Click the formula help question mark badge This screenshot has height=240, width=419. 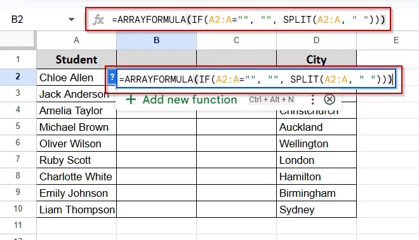112,77
